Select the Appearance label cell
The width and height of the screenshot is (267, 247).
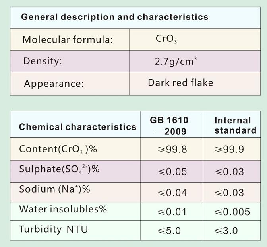click(54, 84)
